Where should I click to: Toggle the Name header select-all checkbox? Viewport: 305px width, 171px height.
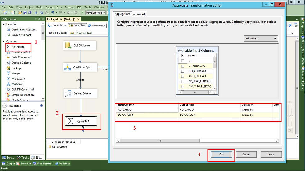click(x=183, y=56)
